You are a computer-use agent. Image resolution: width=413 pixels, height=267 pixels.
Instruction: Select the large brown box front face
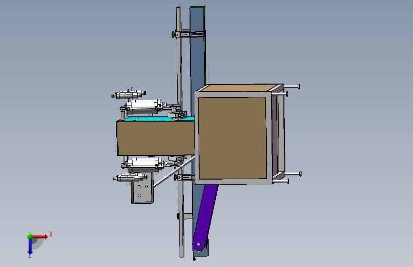pyautogui.click(x=232, y=138)
